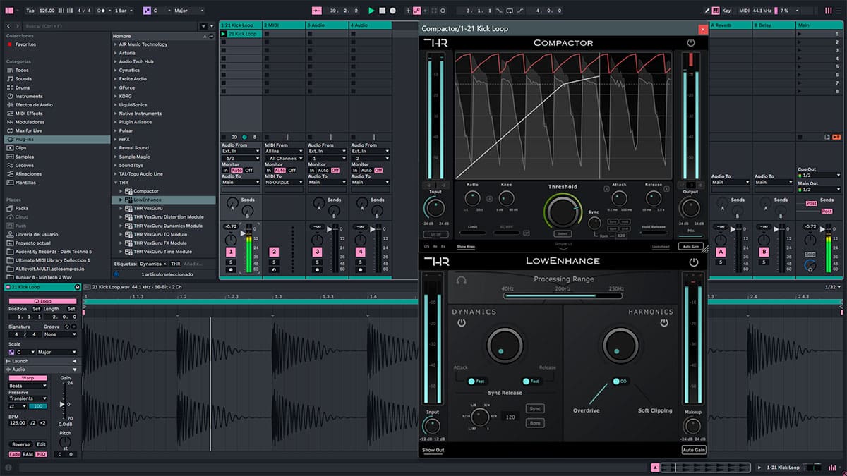Power off the Compactor plugin
Screen dimensions: 847x476
point(690,43)
